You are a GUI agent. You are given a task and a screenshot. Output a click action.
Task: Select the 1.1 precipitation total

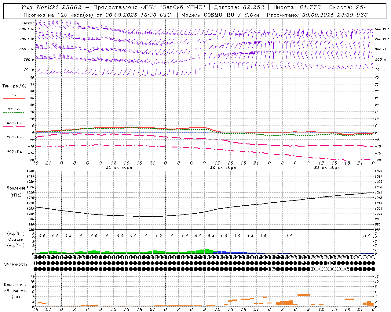click(185, 236)
